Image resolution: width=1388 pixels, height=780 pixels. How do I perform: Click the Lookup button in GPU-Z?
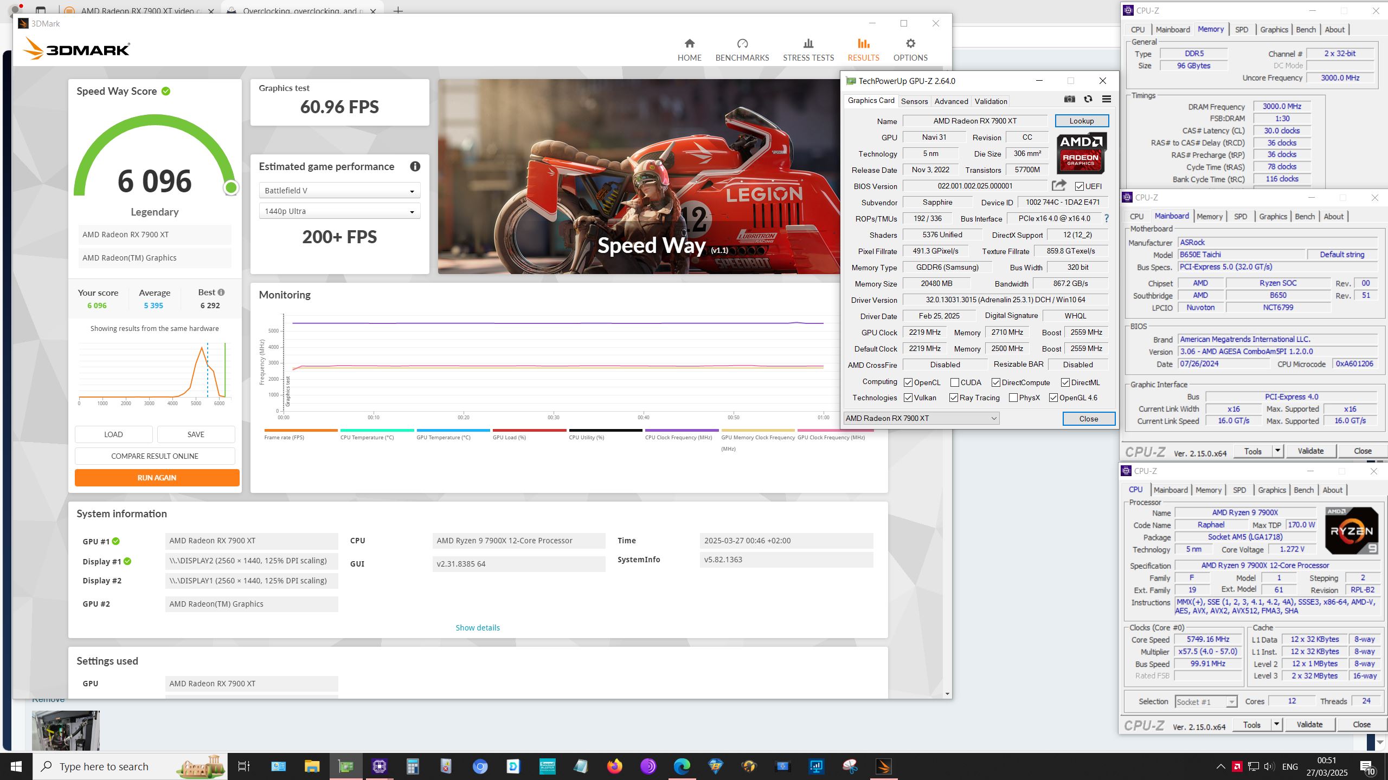click(1081, 121)
